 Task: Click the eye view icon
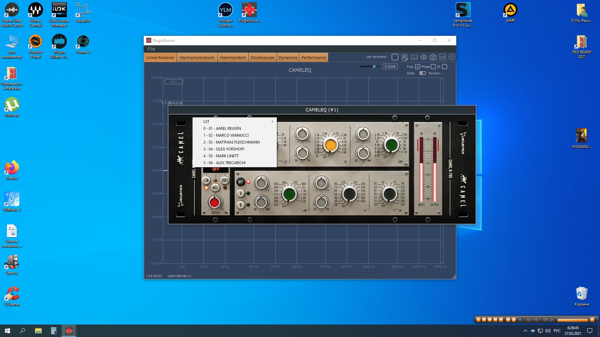coord(423,57)
